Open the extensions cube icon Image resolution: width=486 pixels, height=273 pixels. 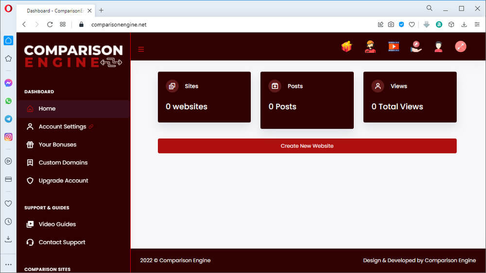[451, 24]
